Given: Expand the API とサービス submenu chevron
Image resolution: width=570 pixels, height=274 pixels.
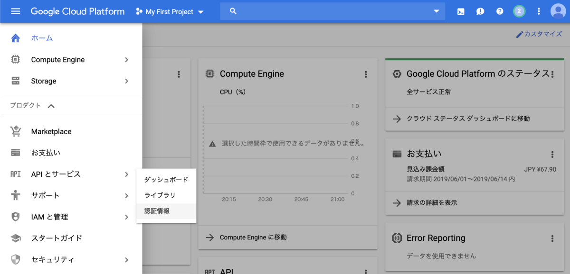Looking at the screenshot, I should 126,174.
